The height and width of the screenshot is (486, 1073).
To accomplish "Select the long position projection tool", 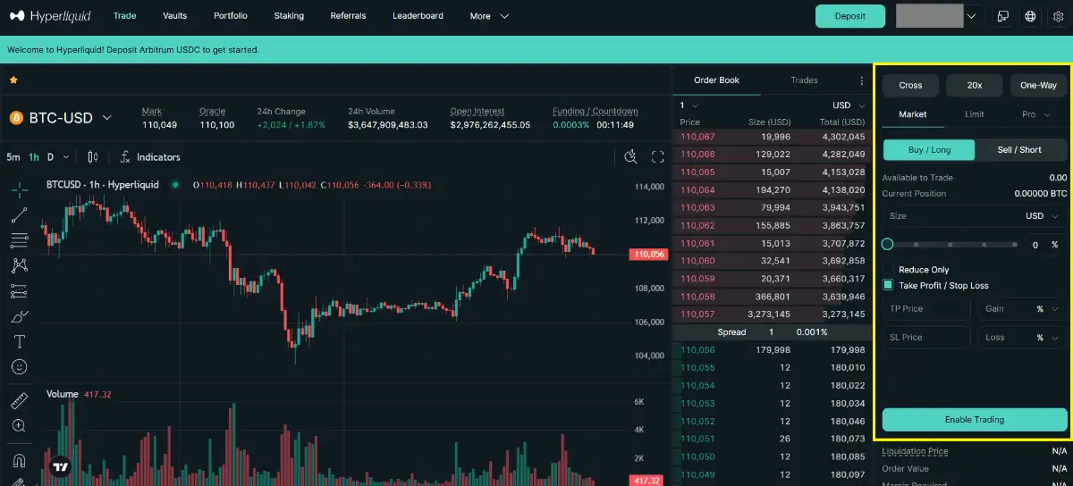I will tap(19, 291).
